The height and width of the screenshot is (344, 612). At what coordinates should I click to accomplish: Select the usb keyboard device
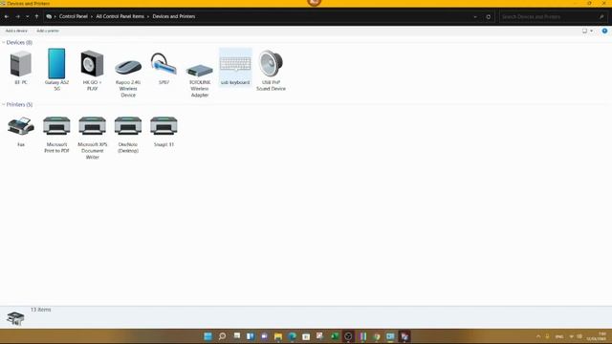(235, 68)
